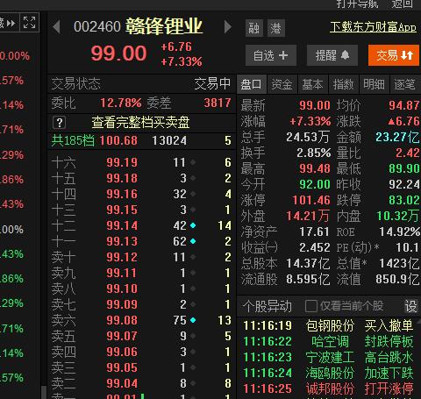
Task: Open the orange 交易 trade button
Action: click(x=394, y=55)
